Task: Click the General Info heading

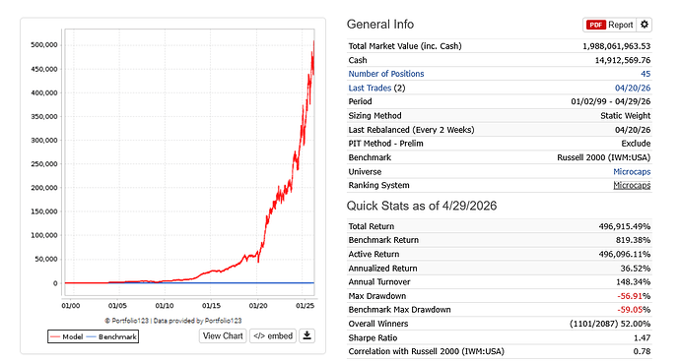Action: pos(379,25)
